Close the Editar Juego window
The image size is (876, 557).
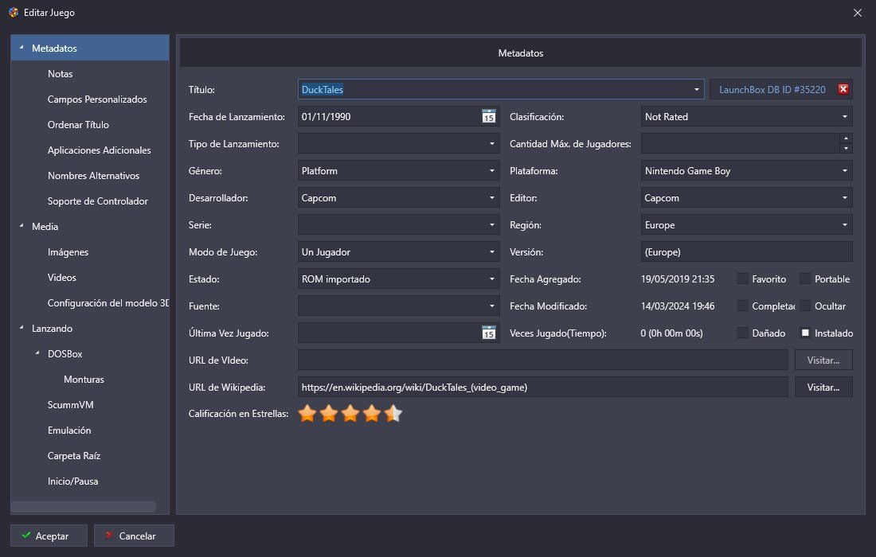click(x=858, y=13)
